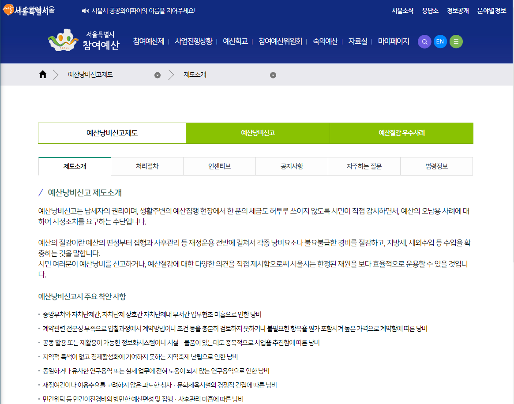Switch language with EN button
The height and width of the screenshot is (404, 514).
[x=440, y=42]
